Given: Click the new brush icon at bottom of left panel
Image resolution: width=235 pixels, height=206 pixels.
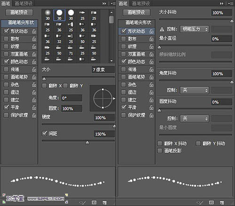Looking at the screenshot, I should coord(104,202).
